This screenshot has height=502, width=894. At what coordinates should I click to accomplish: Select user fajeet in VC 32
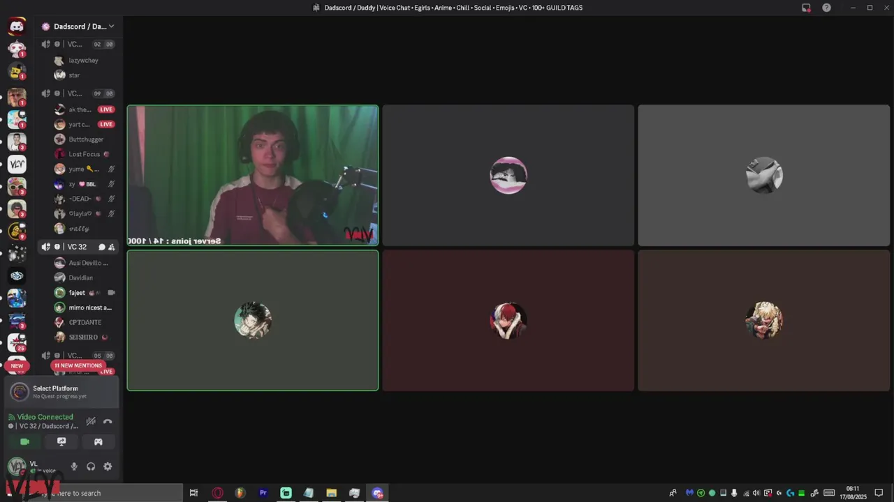pos(84,293)
